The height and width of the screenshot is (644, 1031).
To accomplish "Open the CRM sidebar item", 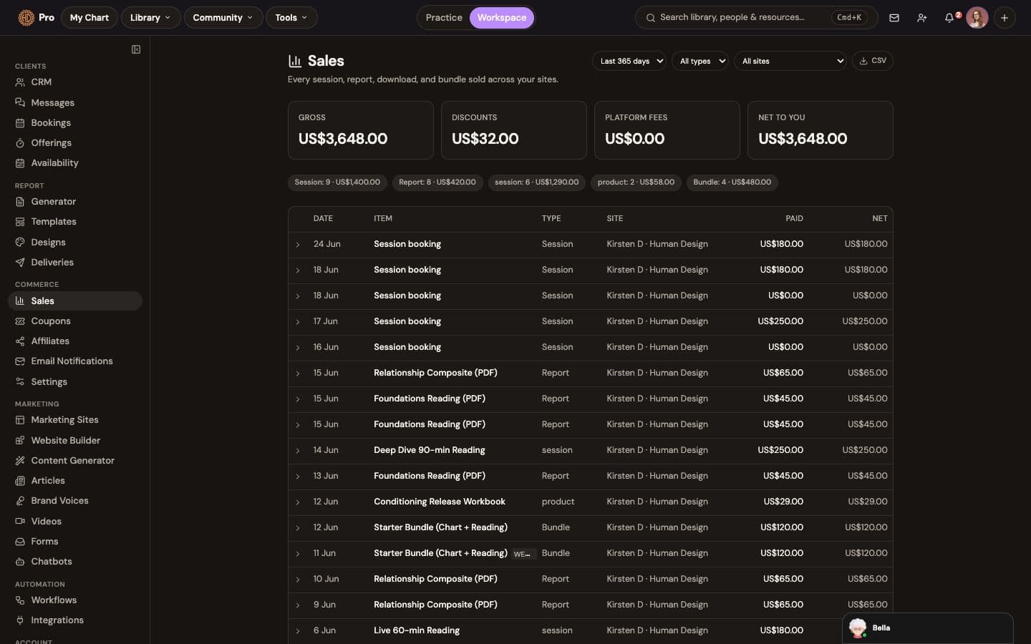I will tap(74, 82).
